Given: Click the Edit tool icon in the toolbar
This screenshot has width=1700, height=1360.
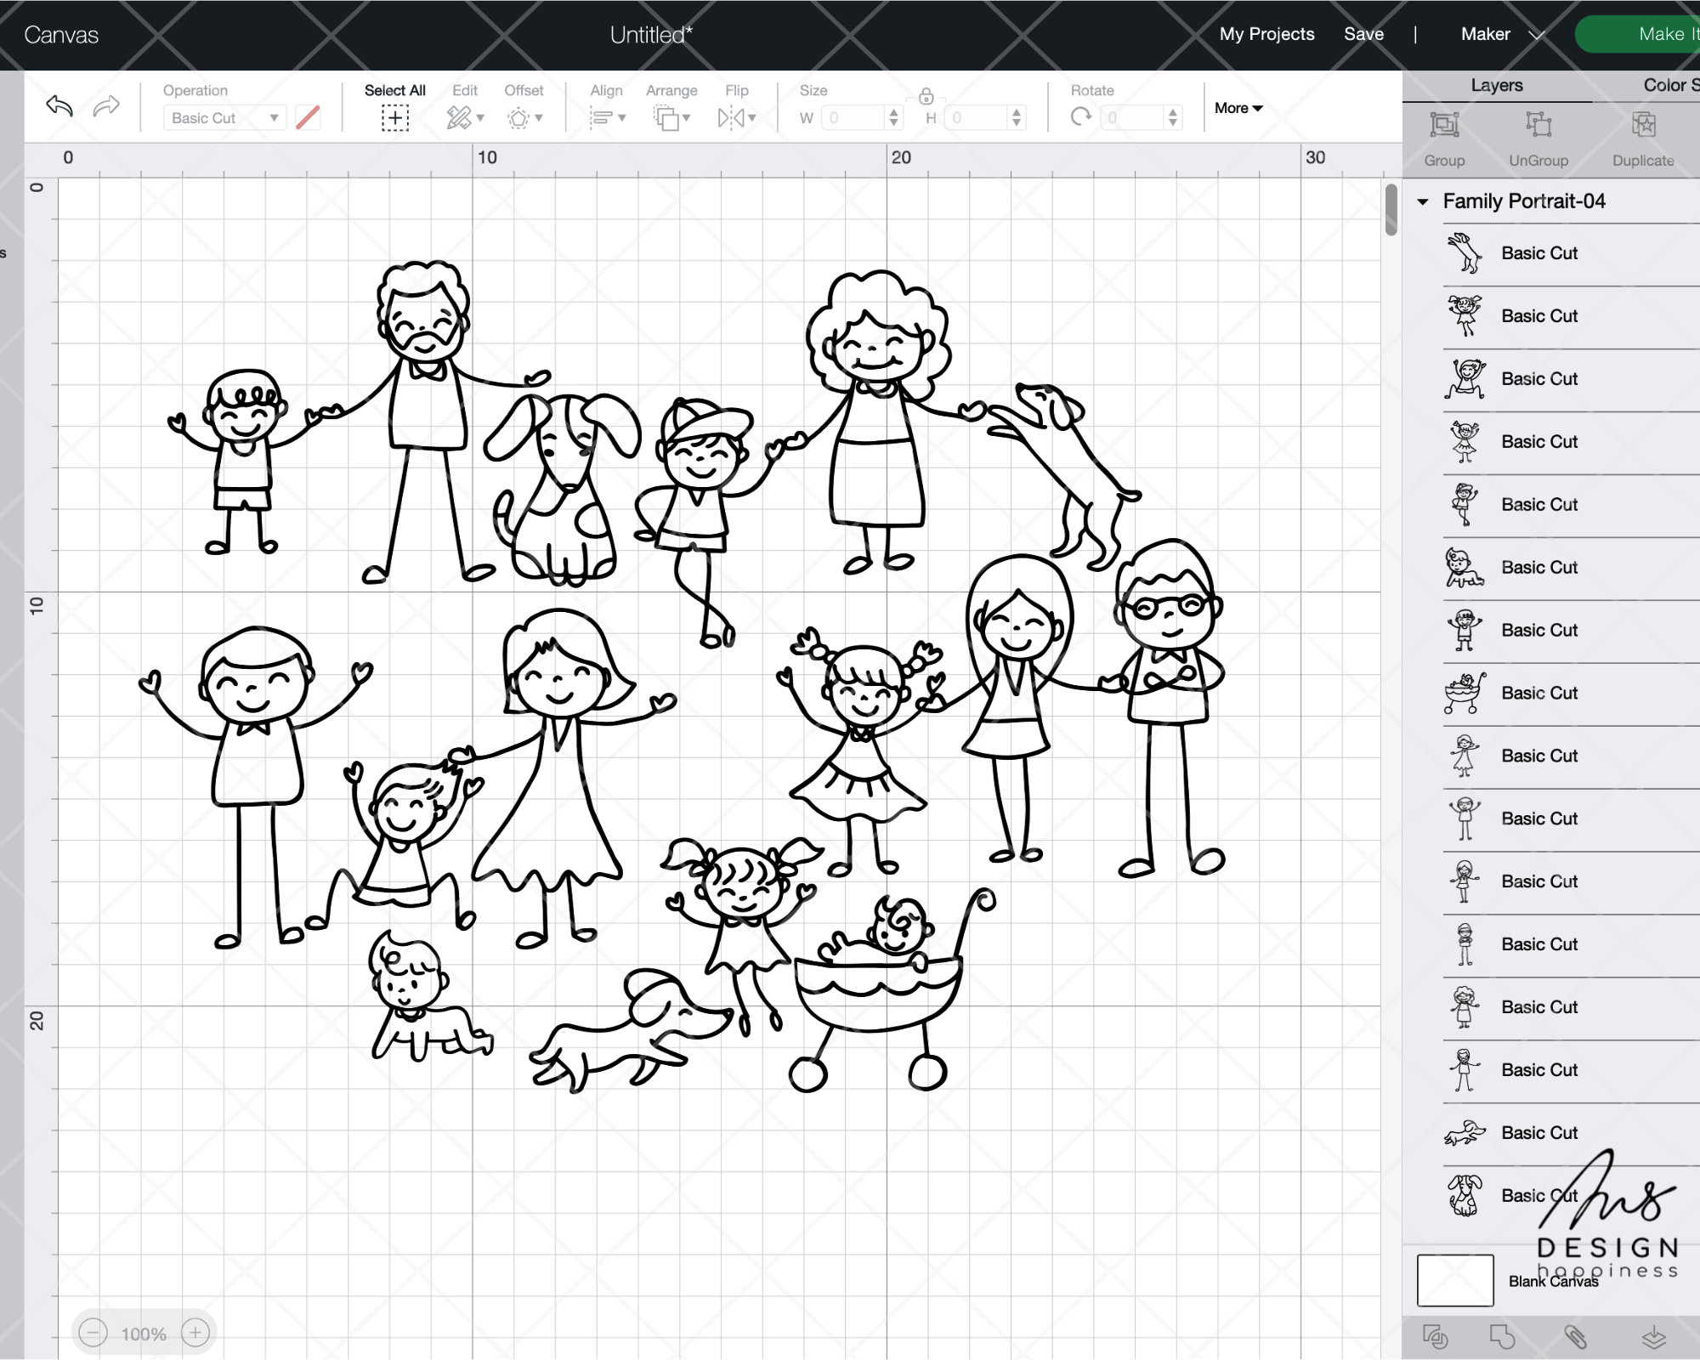Looking at the screenshot, I should click(459, 117).
